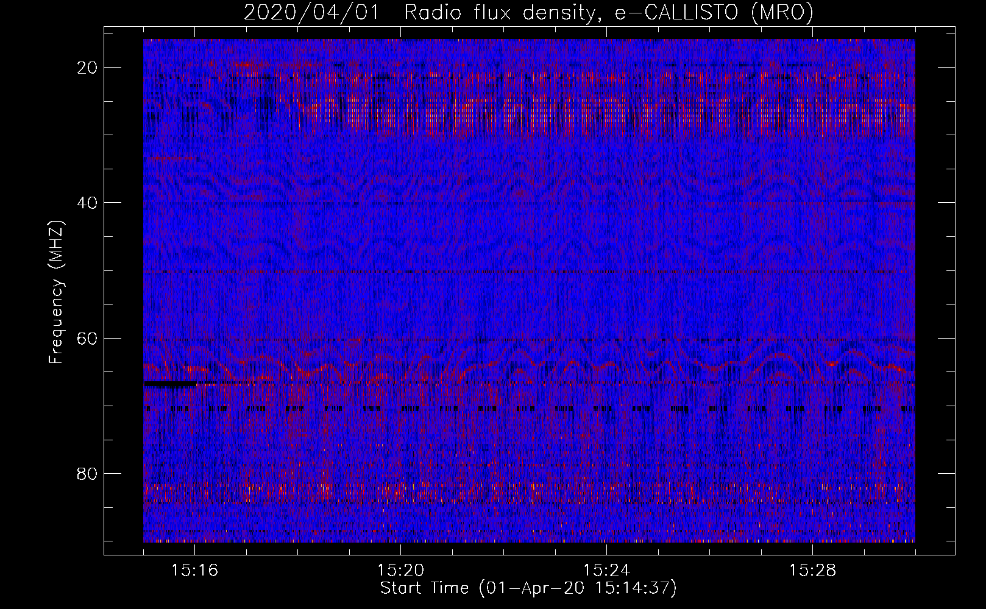The height and width of the screenshot is (609, 986).
Task: Select the 'Frequency (MHZ)' axis label
Action: click(56, 292)
